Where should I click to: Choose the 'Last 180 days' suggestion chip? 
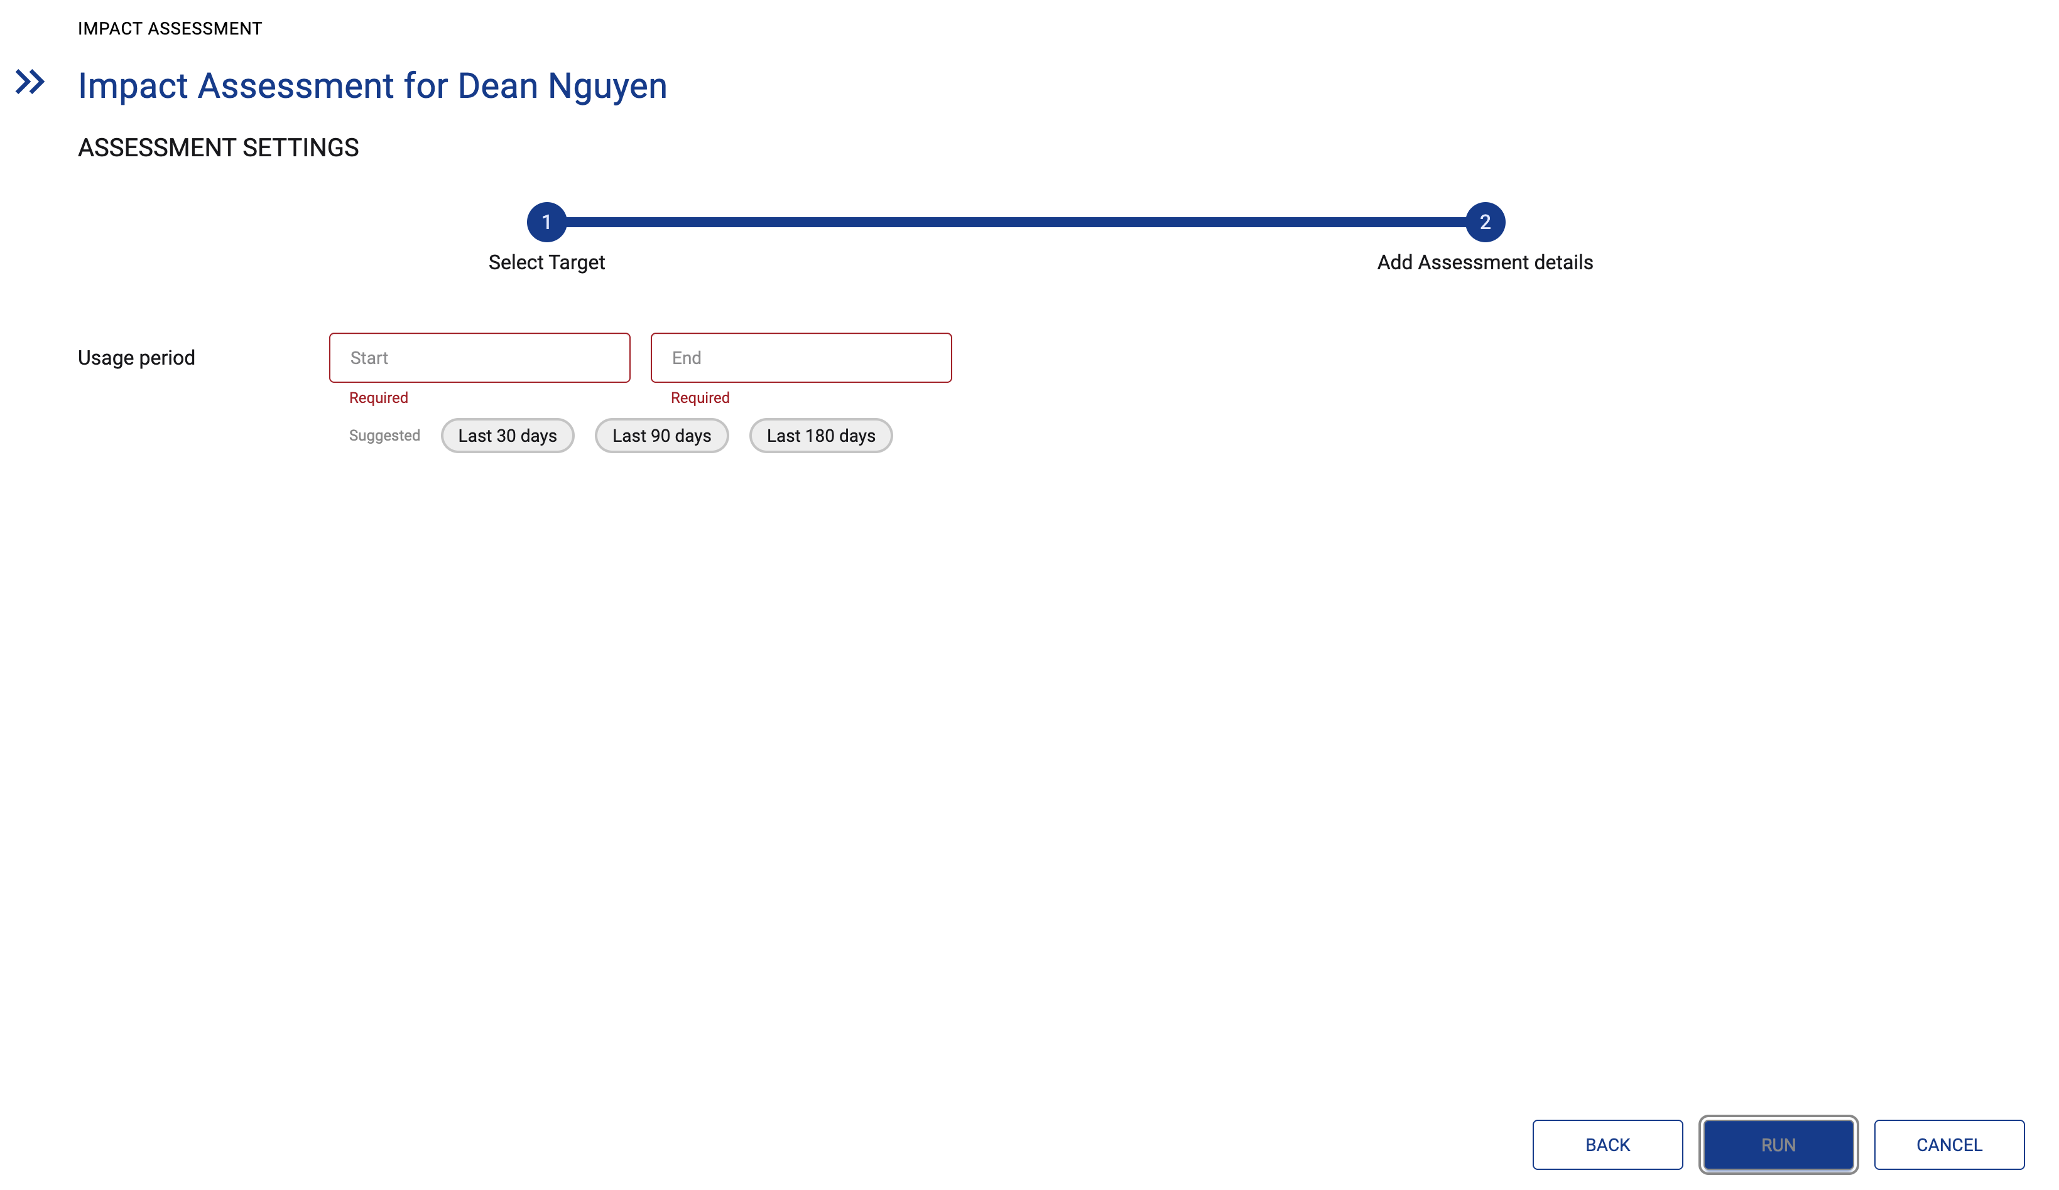pyautogui.click(x=820, y=436)
